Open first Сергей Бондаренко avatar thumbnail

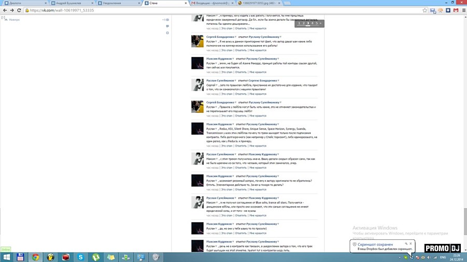(x=197, y=41)
